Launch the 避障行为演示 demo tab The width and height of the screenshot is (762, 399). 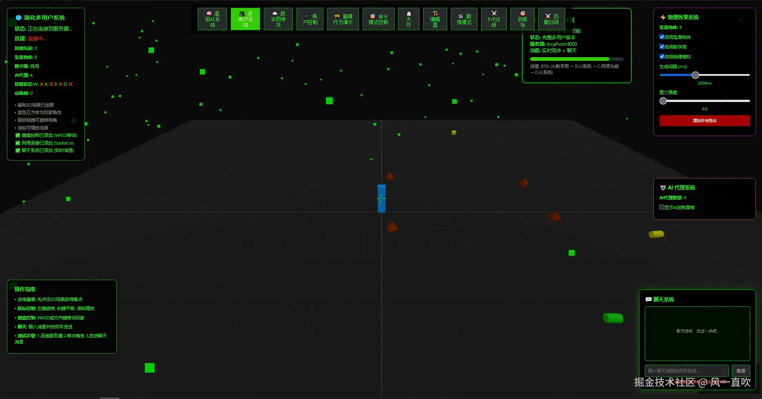[343, 19]
